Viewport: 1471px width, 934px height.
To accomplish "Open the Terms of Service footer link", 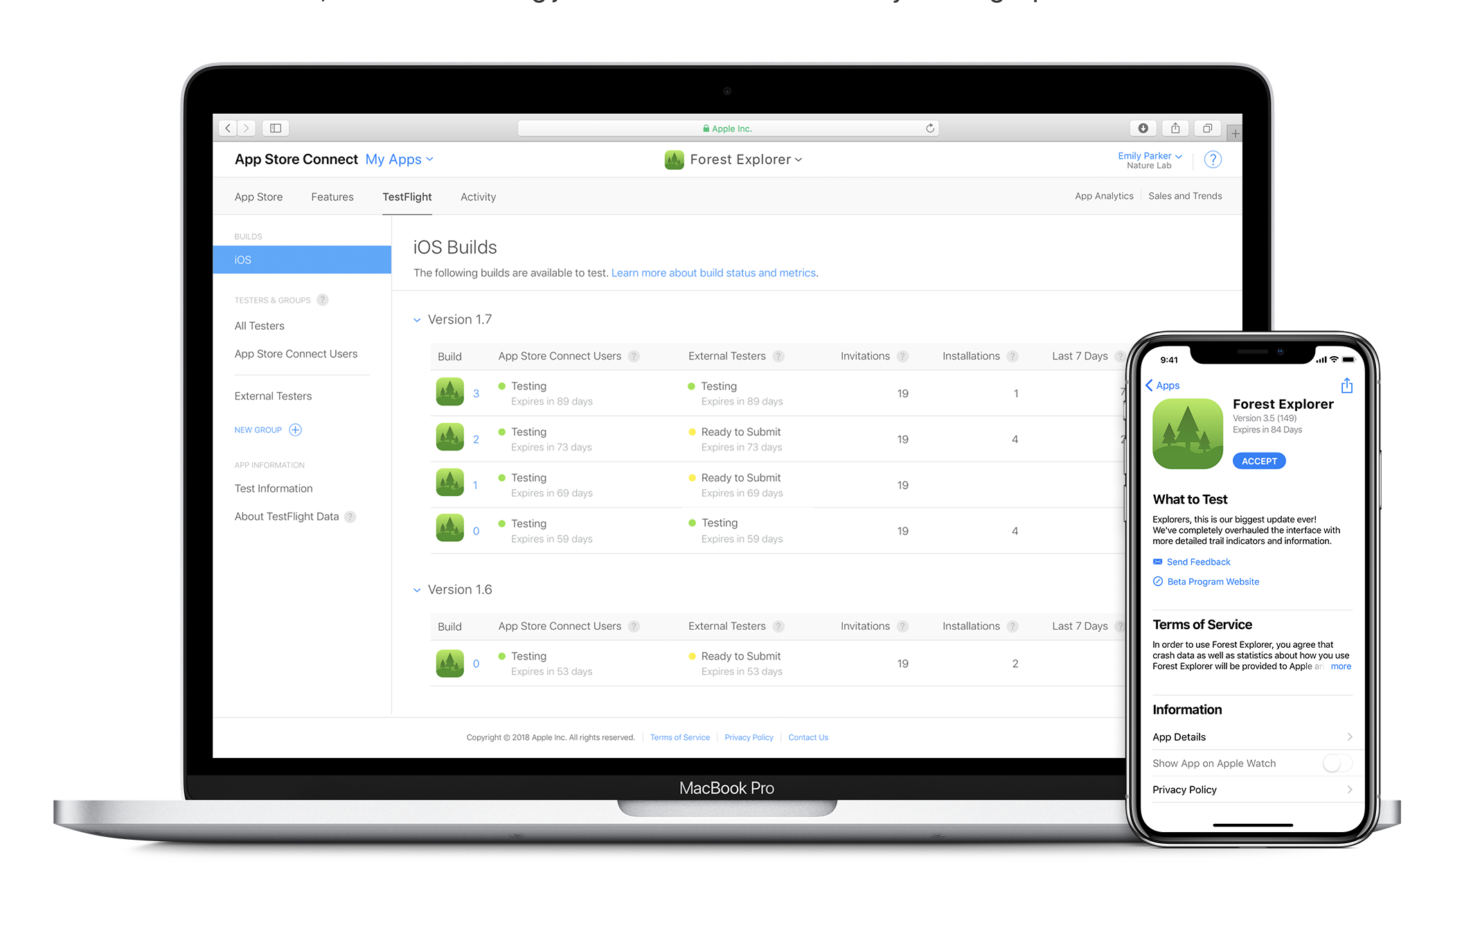I will coord(679,737).
